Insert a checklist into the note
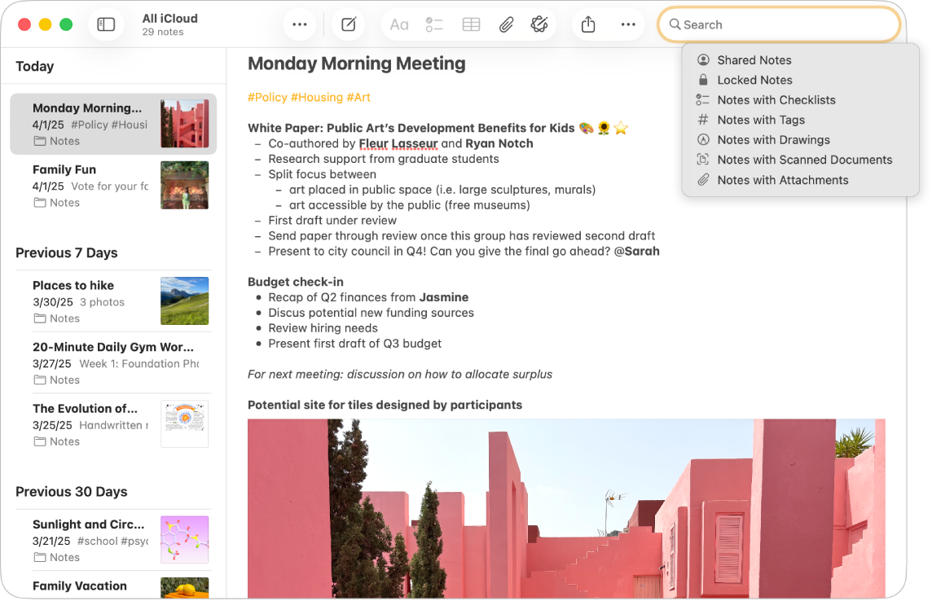 (434, 24)
